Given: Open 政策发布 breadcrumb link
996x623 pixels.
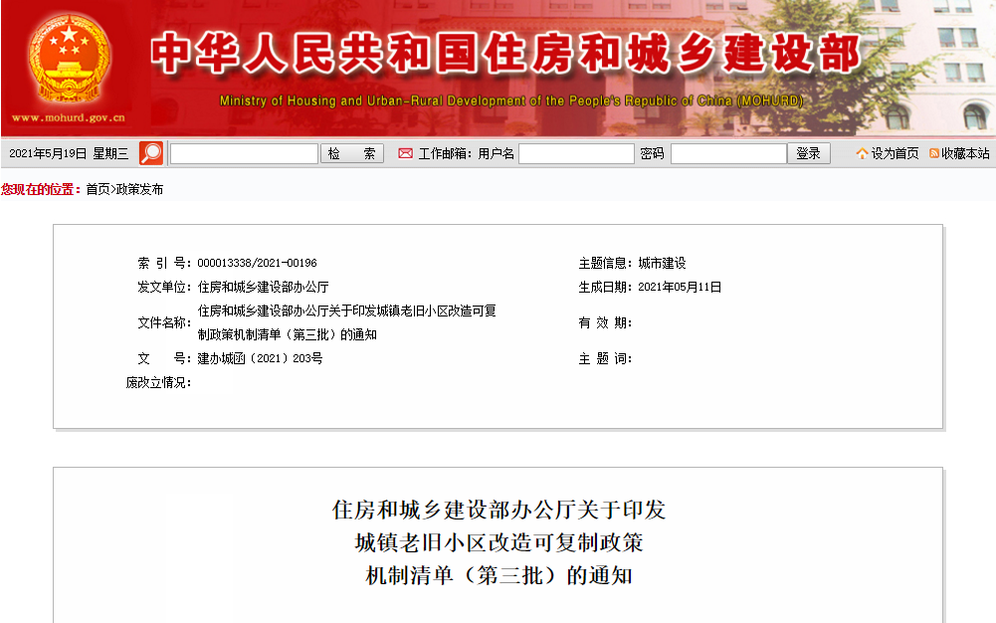Looking at the screenshot, I should coord(139,189).
